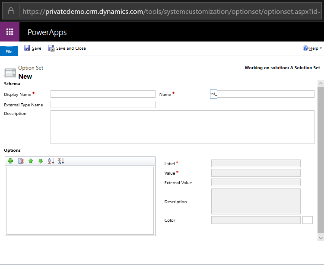Click the Save and Close icon
Viewport: 324px width, 265px height.
point(51,48)
